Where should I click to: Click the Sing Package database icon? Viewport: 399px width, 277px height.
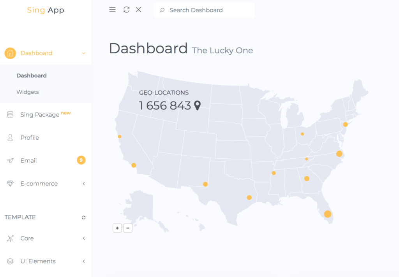(10, 114)
